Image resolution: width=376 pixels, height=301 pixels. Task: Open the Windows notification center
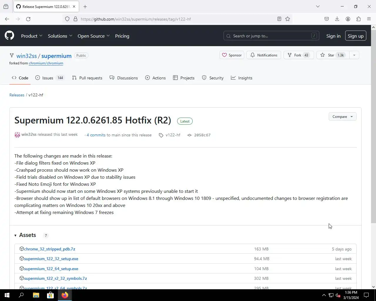[x=366, y=295]
